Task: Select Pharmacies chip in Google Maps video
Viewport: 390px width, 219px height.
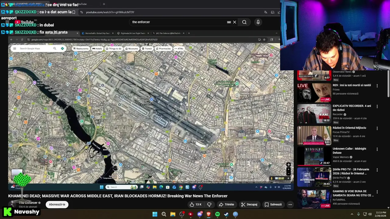Action: [163, 49]
